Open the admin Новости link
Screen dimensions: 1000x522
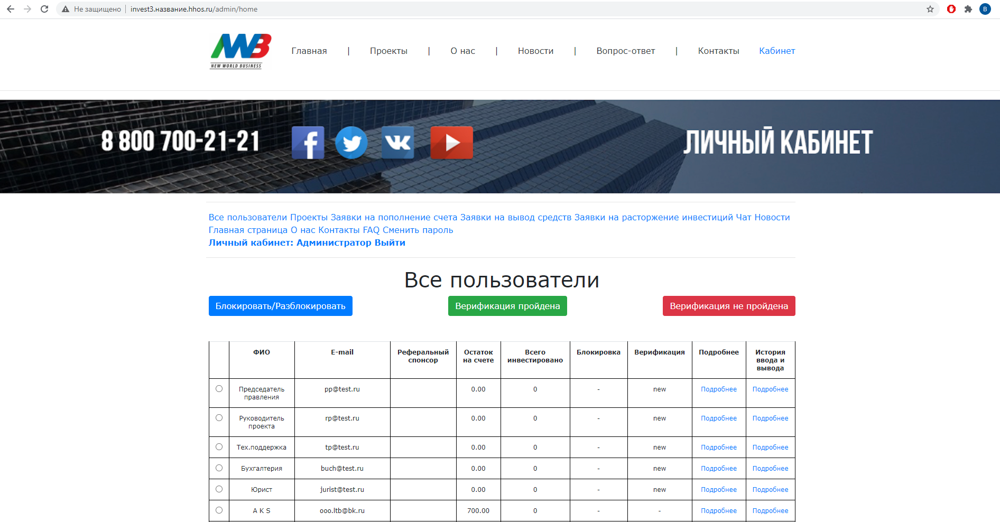[x=772, y=217]
